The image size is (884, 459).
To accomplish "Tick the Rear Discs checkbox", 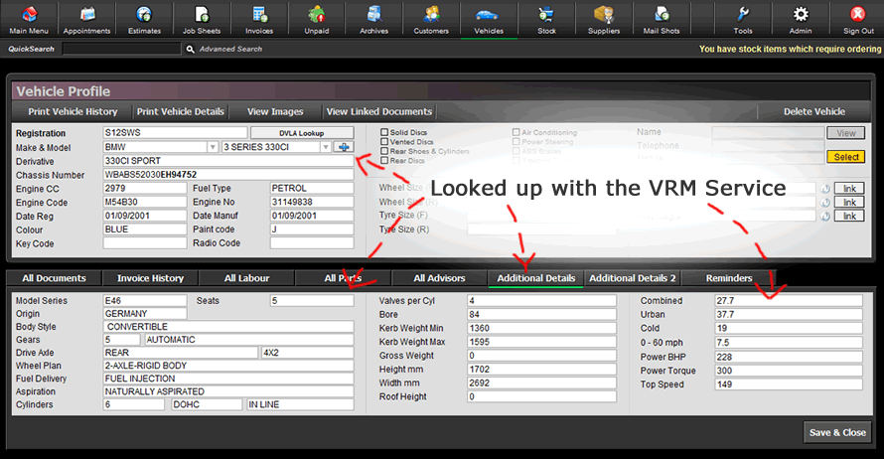I will point(384,161).
